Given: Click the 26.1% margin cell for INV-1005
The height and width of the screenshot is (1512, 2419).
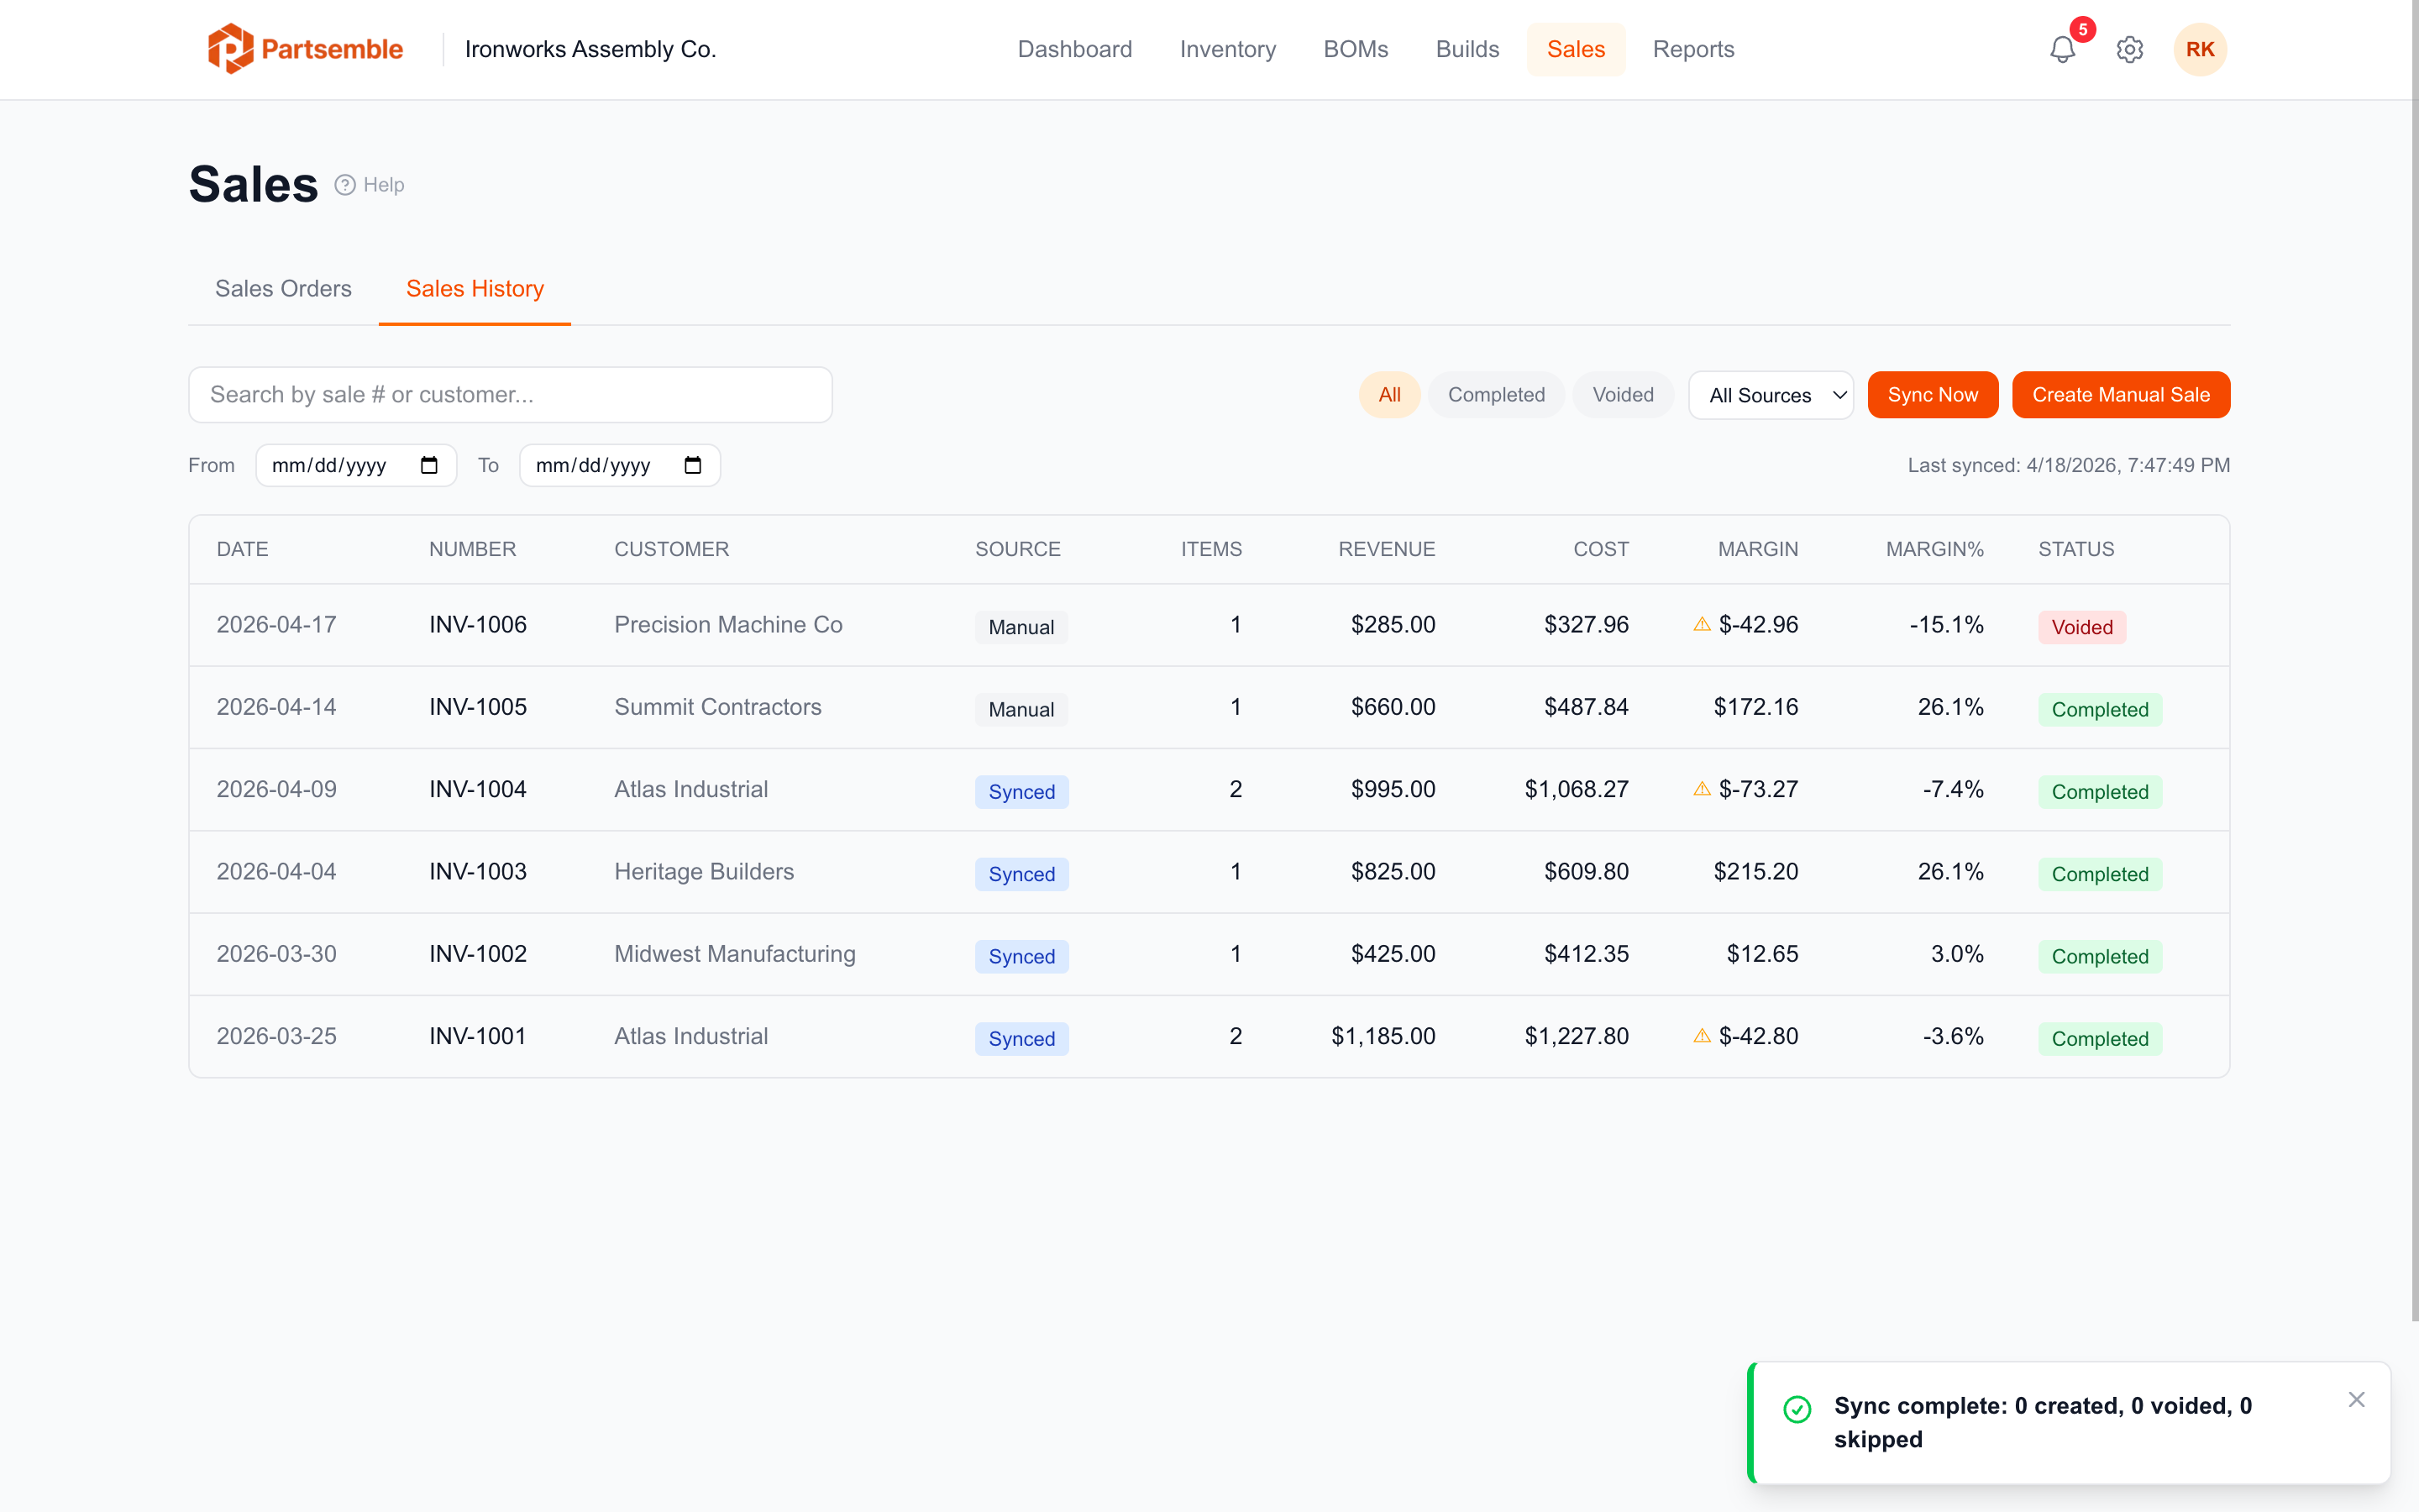Looking at the screenshot, I should [1950, 707].
